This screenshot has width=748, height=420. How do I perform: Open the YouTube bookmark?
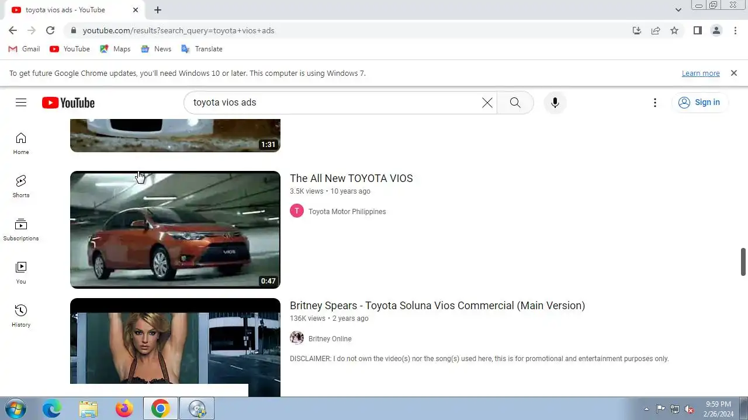70,49
